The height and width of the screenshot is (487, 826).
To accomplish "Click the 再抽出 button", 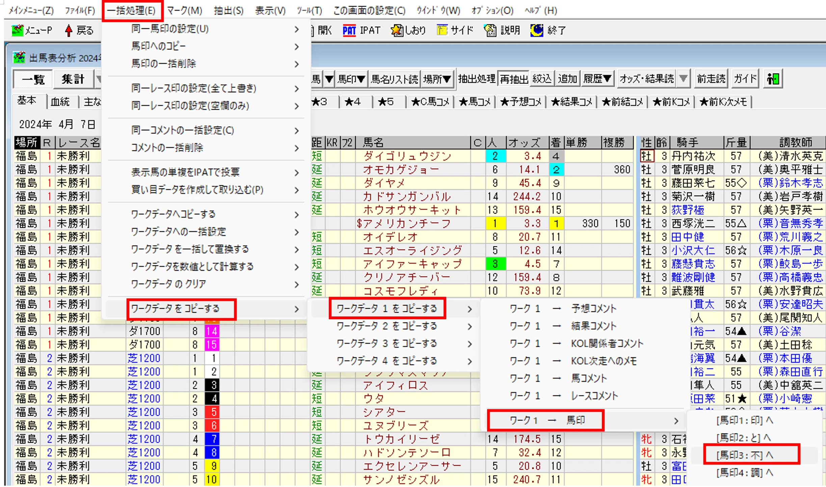I will pyautogui.click(x=513, y=79).
